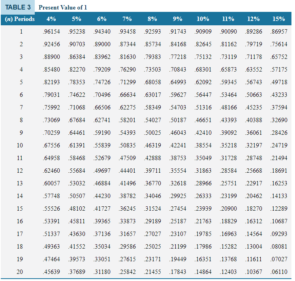Select the 12% column header
This screenshot has height=281, width=295.
tap(254, 19)
